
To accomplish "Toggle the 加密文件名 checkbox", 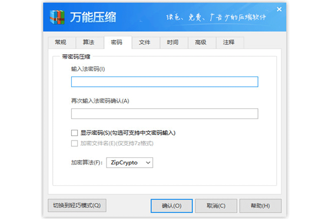I will pyautogui.click(x=75, y=143).
